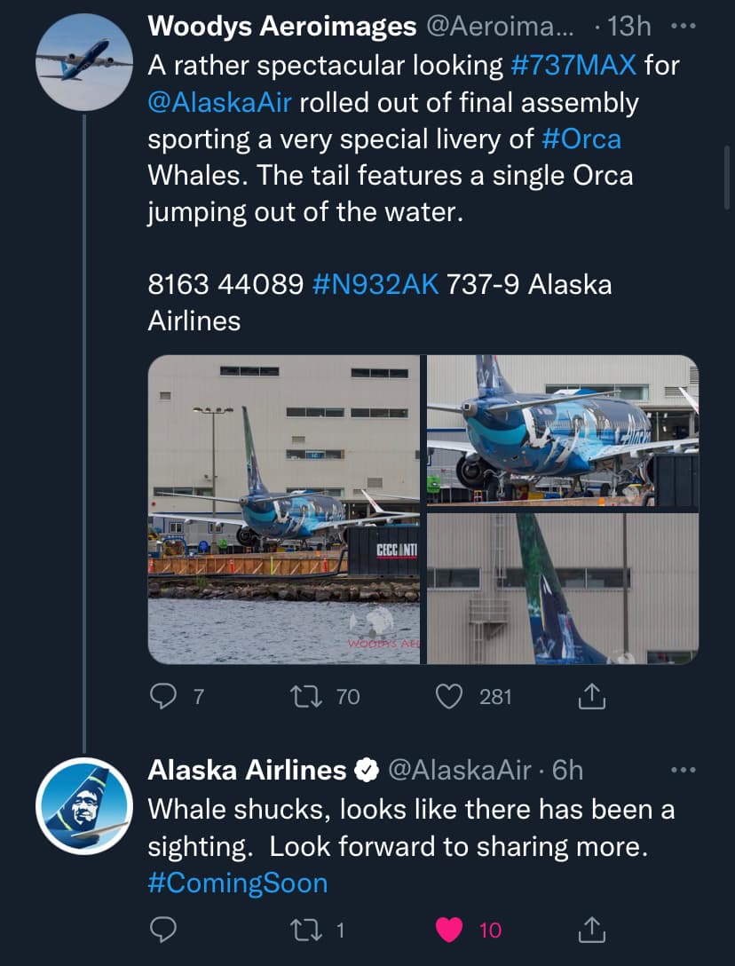Reply to the Woodys Aeroimages tweet
Image resolution: width=735 pixels, height=966 pixels.
[162, 697]
